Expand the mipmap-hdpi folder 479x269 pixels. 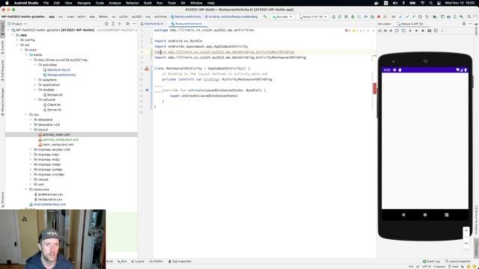click(x=31, y=155)
